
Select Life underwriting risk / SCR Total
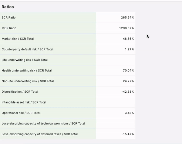coord(25,60)
